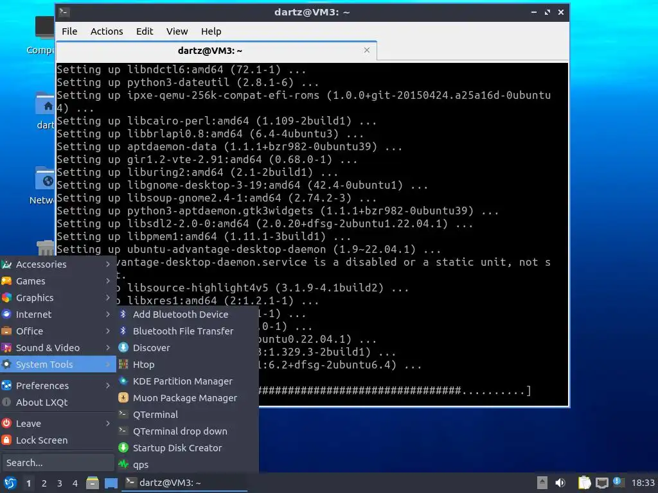The height and width of the screenshot is (493, 658).
Task: Click the QTerminal icon in submenu
Action: [x=123, y=414]
